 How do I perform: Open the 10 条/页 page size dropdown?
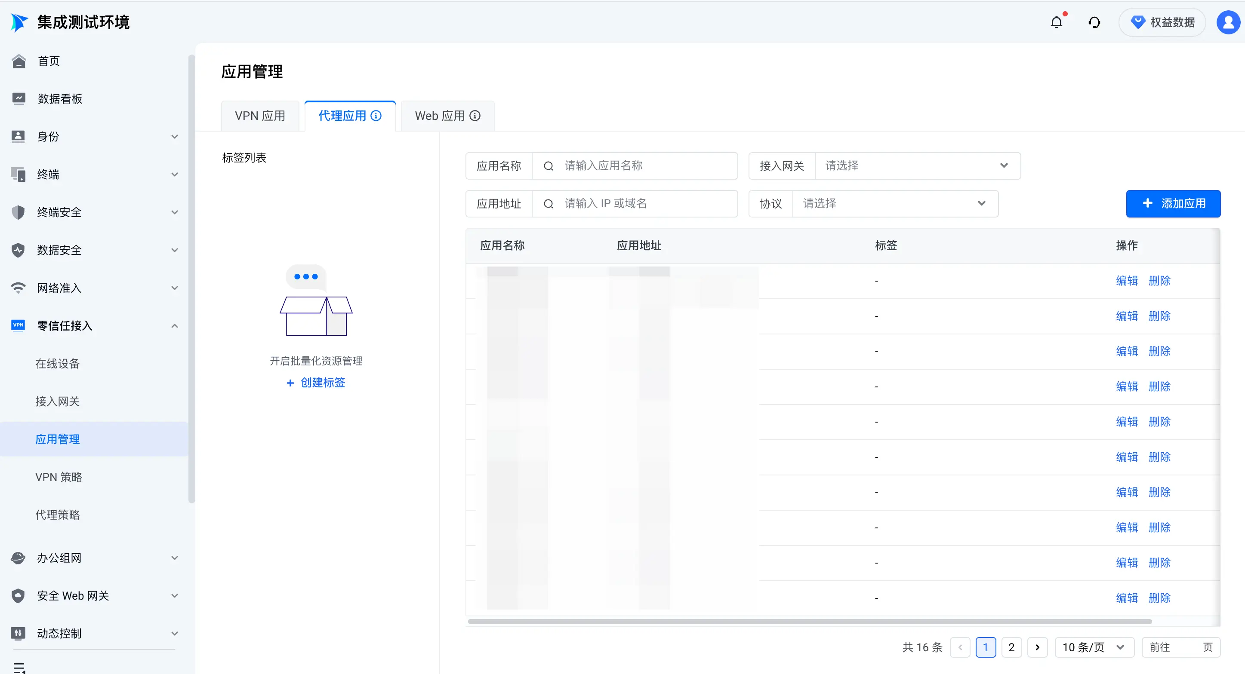(x=1094, y=647)
